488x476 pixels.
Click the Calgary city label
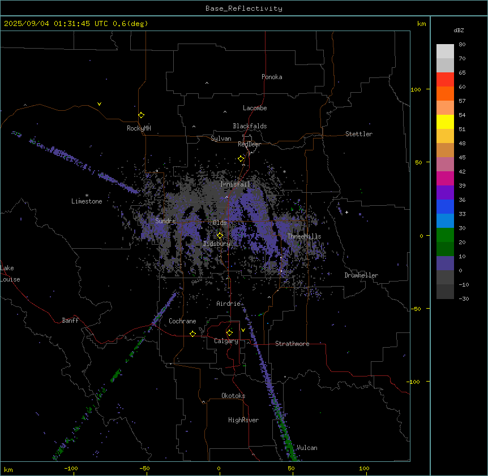coord(226,341)
